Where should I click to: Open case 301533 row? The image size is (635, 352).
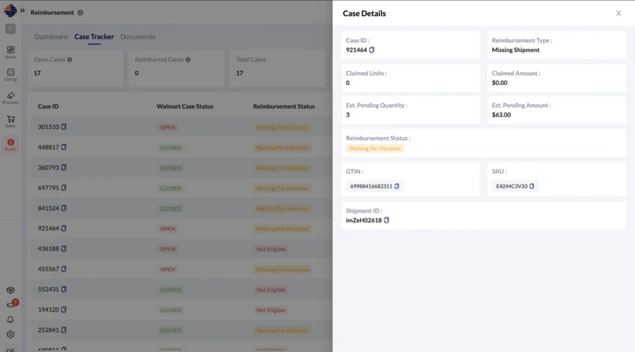182,127
